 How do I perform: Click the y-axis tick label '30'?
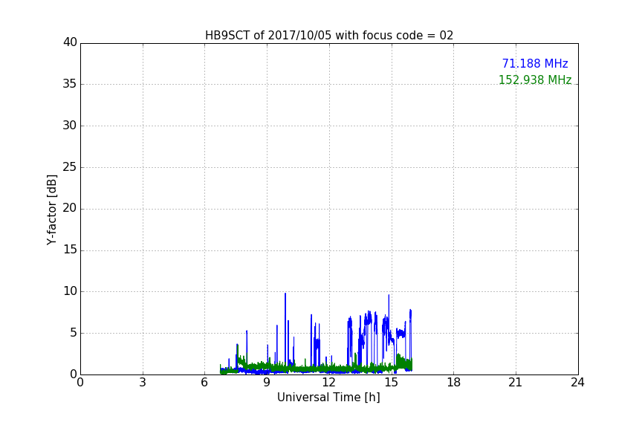coord(70,126)
